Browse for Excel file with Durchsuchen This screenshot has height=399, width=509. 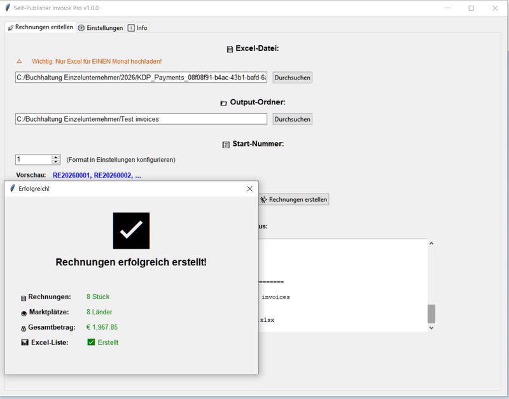point(293,78)
